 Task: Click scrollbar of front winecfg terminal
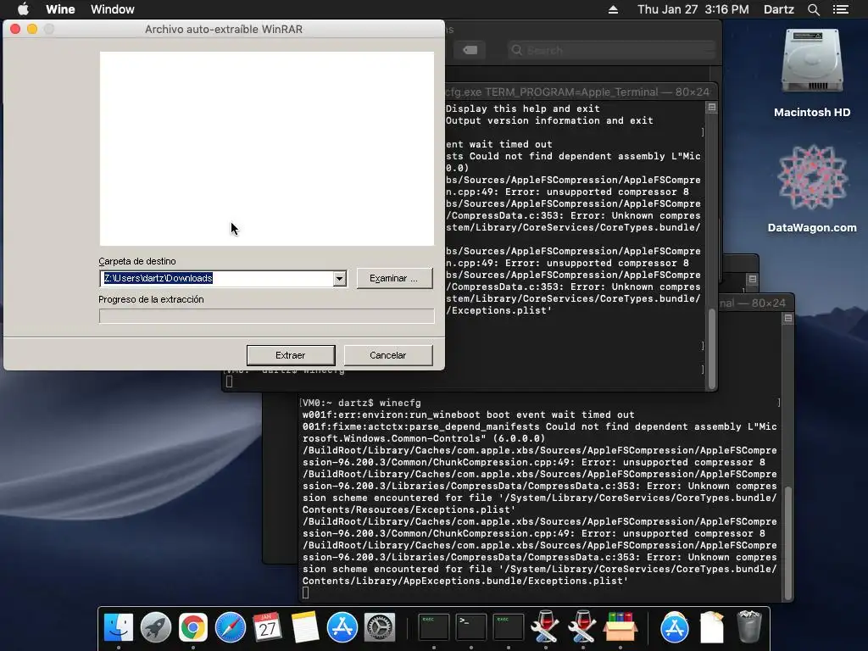click(787, 542)
